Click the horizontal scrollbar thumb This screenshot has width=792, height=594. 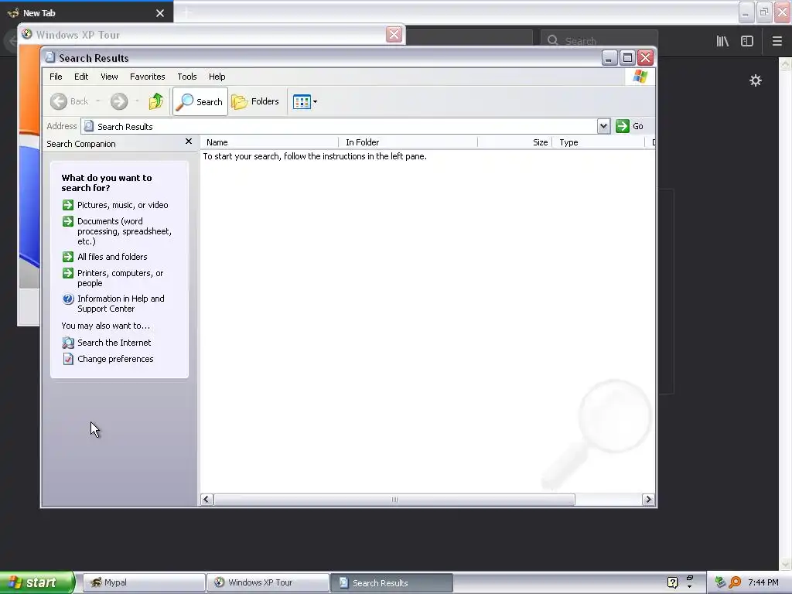(x=394, y=500)
